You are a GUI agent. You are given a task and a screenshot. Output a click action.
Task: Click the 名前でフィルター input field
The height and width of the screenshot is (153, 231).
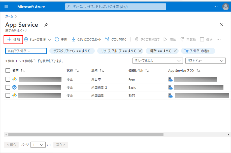26,51
